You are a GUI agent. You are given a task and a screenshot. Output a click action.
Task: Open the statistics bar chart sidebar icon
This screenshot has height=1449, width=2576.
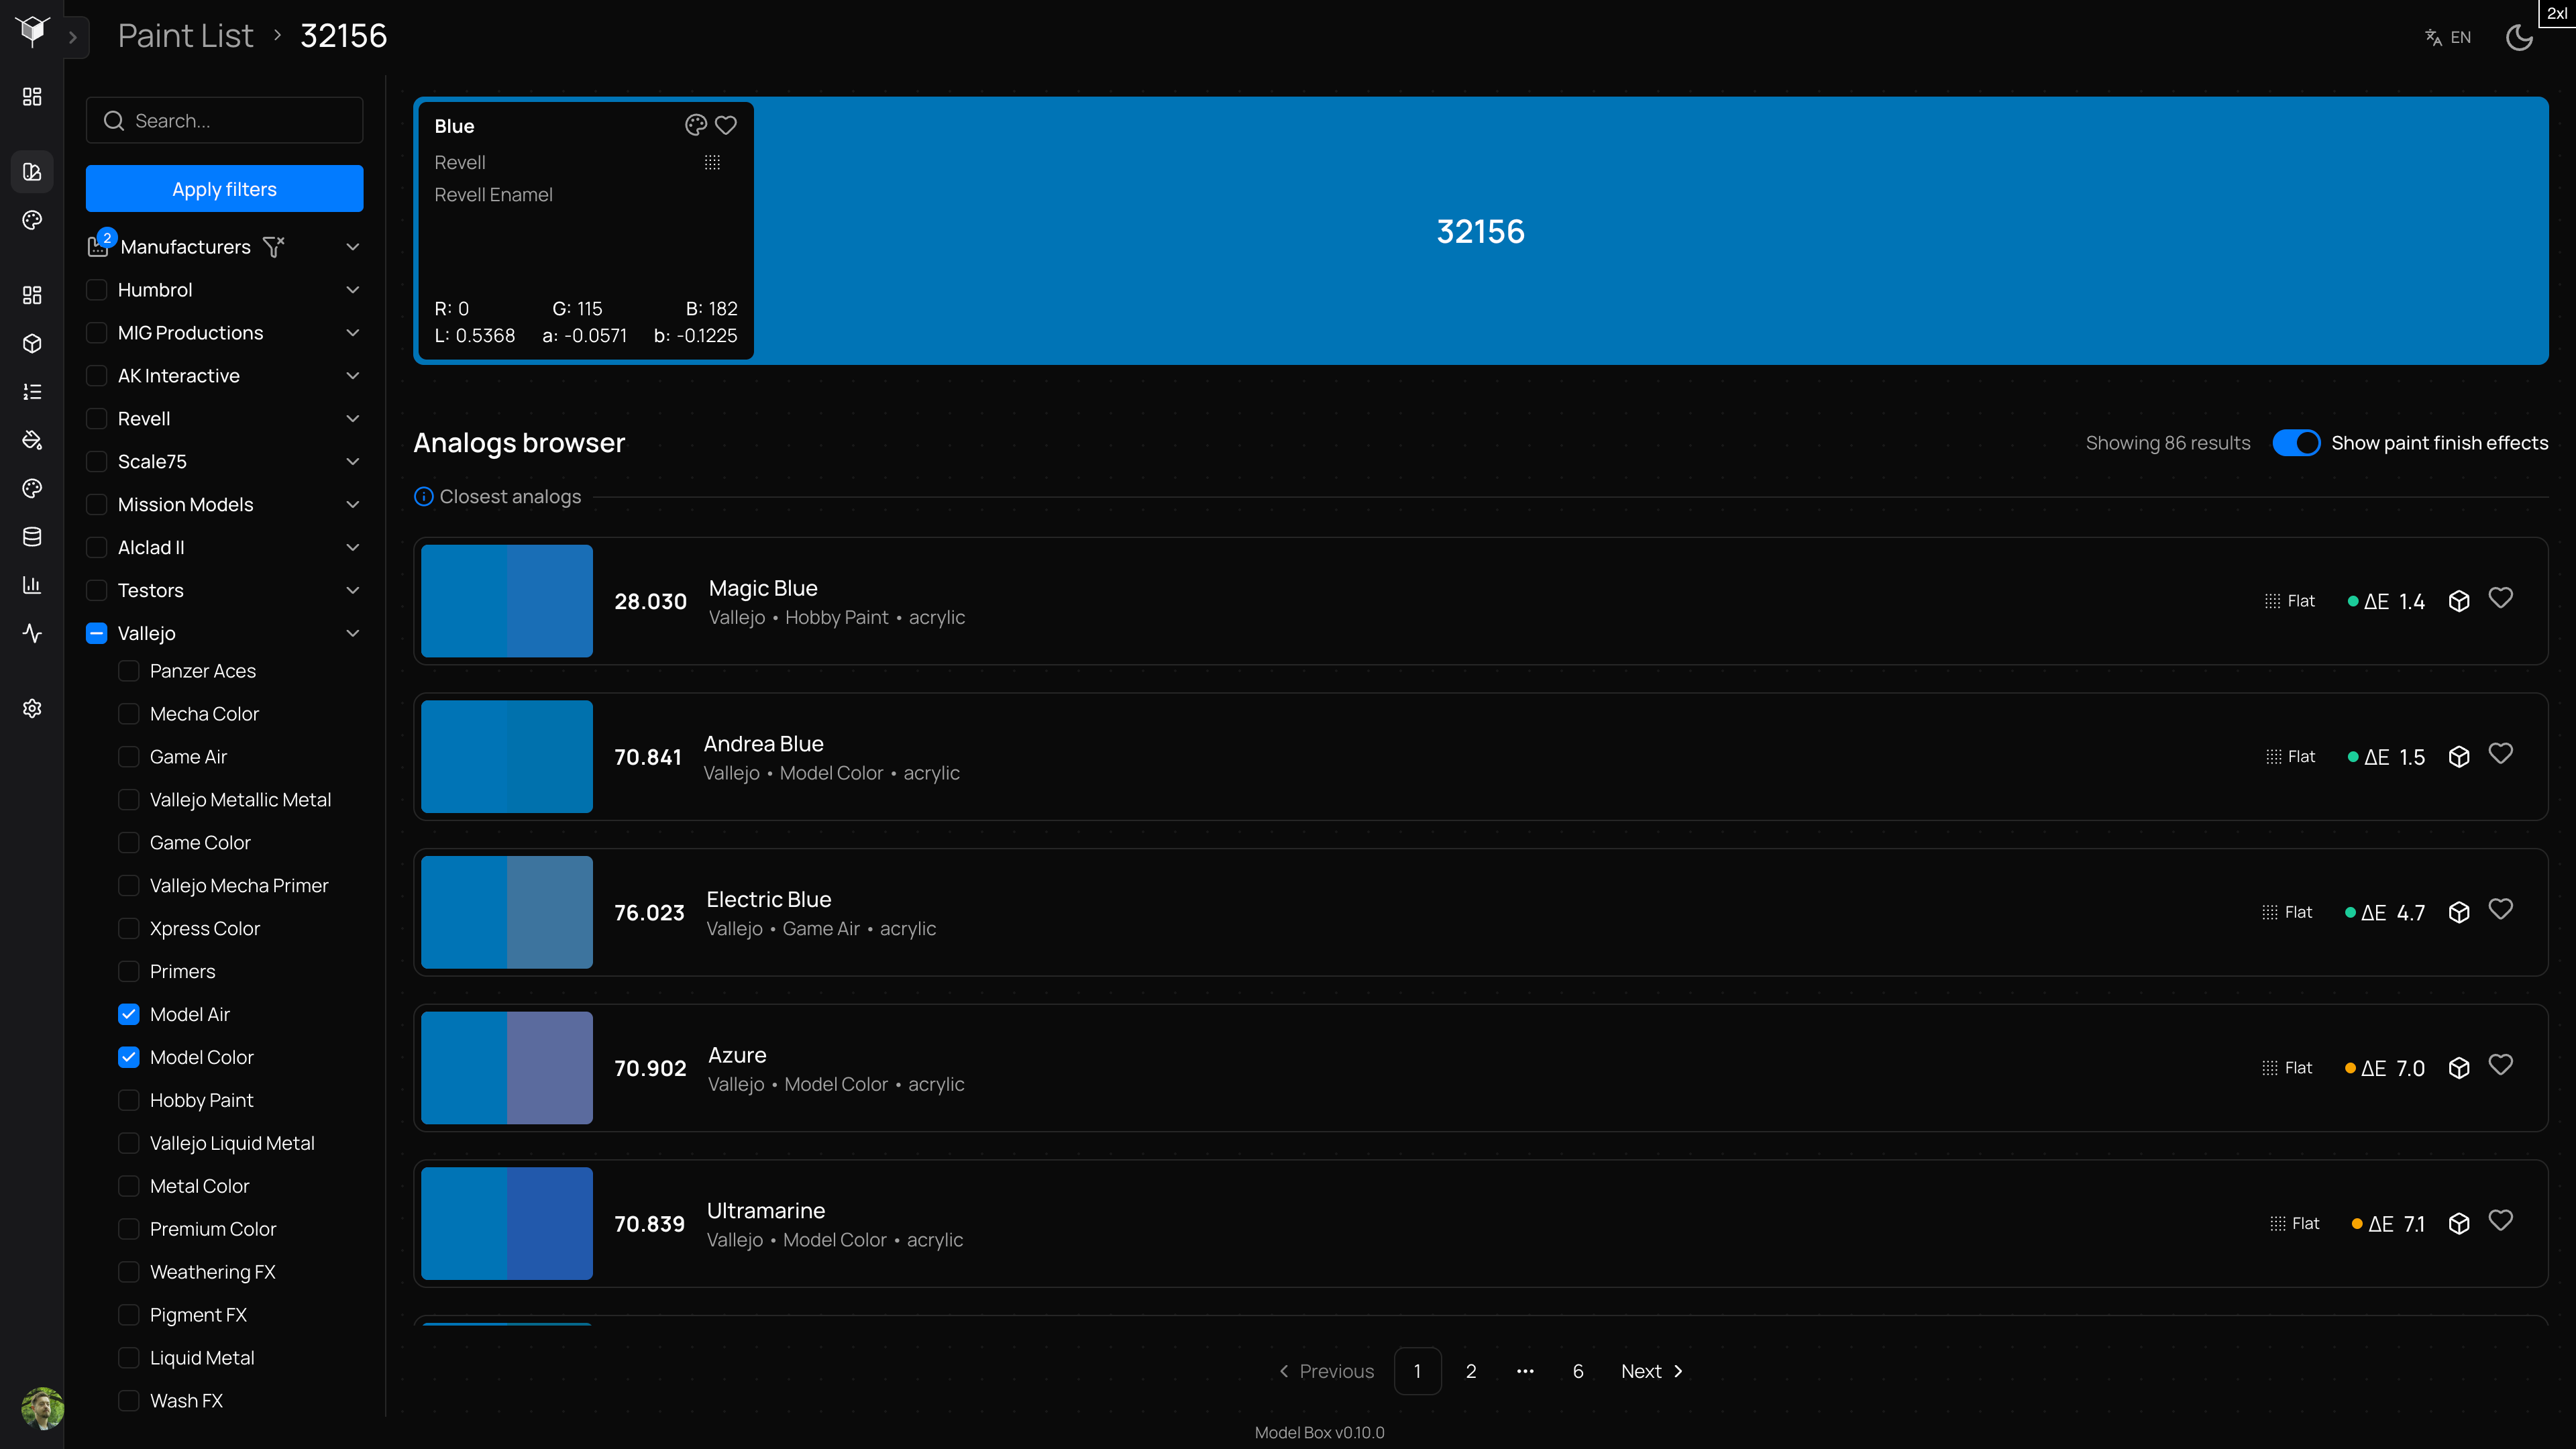[x=32, y=585]
